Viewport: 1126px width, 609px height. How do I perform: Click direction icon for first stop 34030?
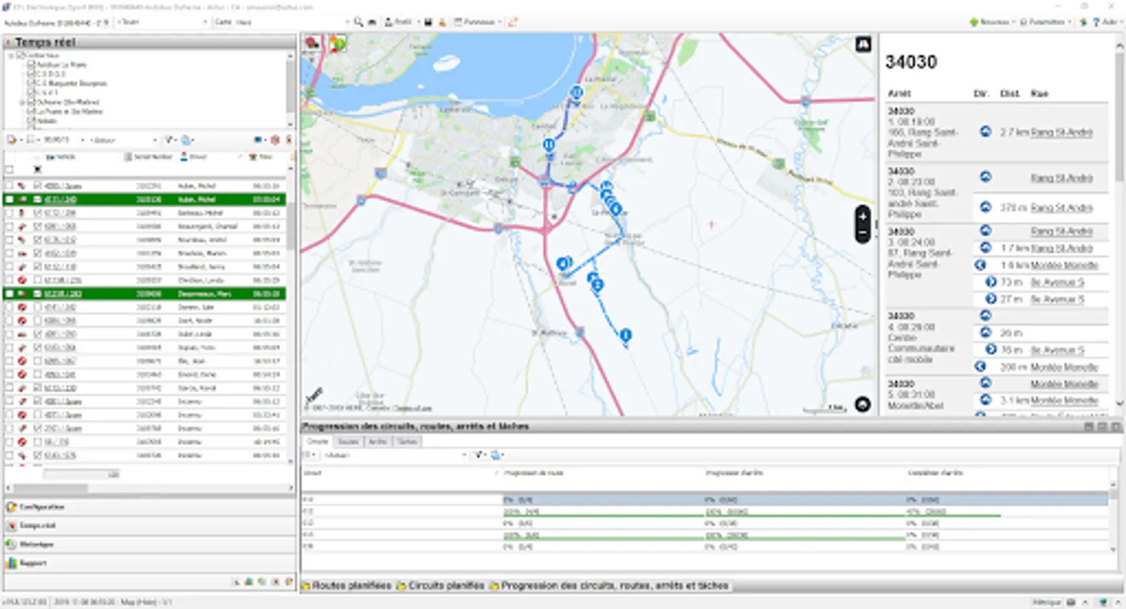pyautogui.click(x=985, y=132)
